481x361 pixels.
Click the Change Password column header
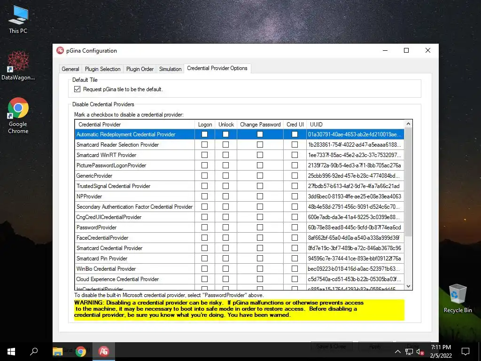260,124
